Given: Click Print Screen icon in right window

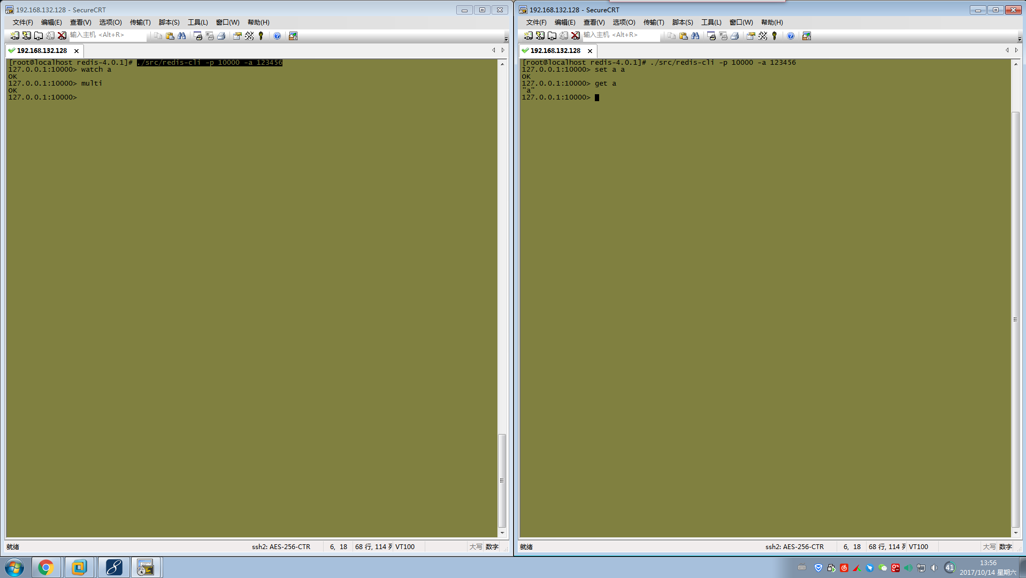Looking at the screenshot, I should [x=711, y=36].
